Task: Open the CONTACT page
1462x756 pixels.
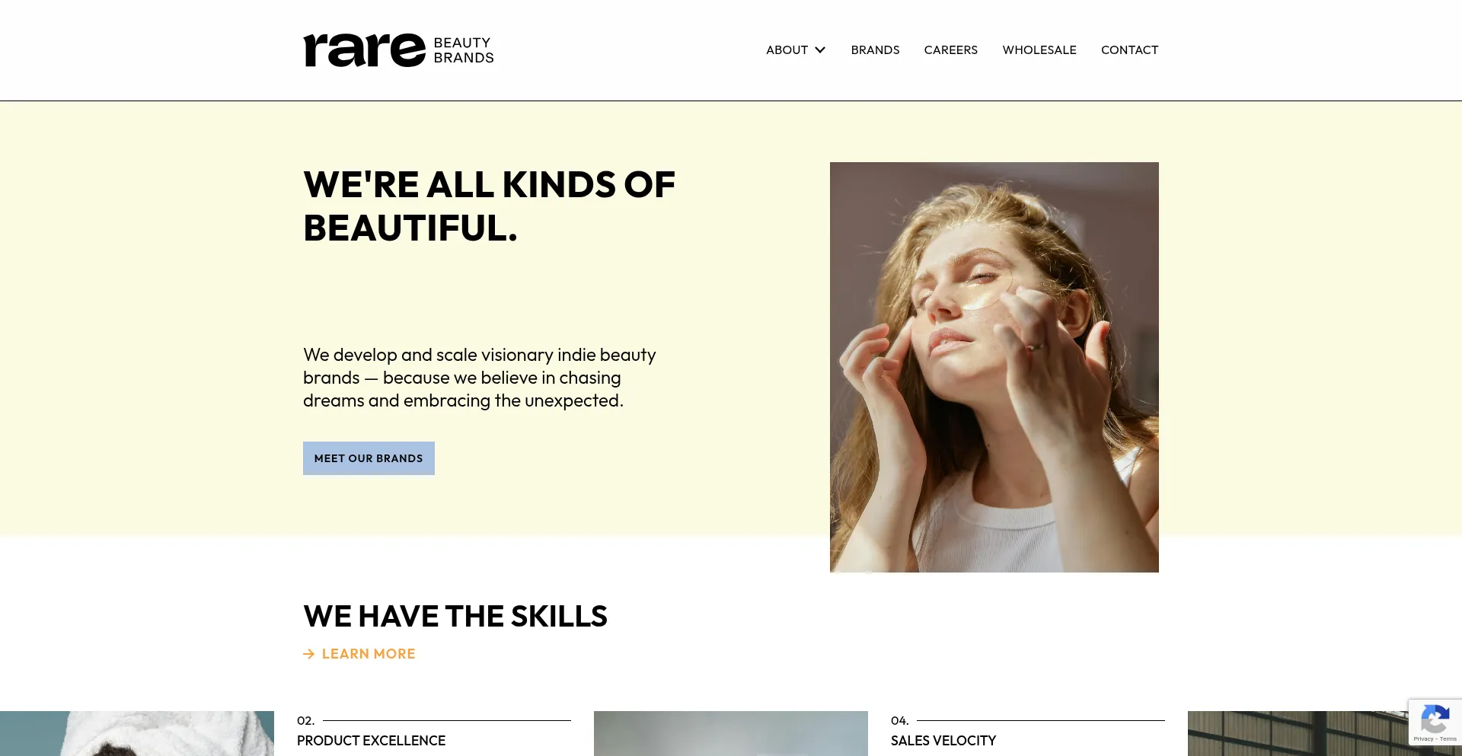Action: coord(1130,49)
